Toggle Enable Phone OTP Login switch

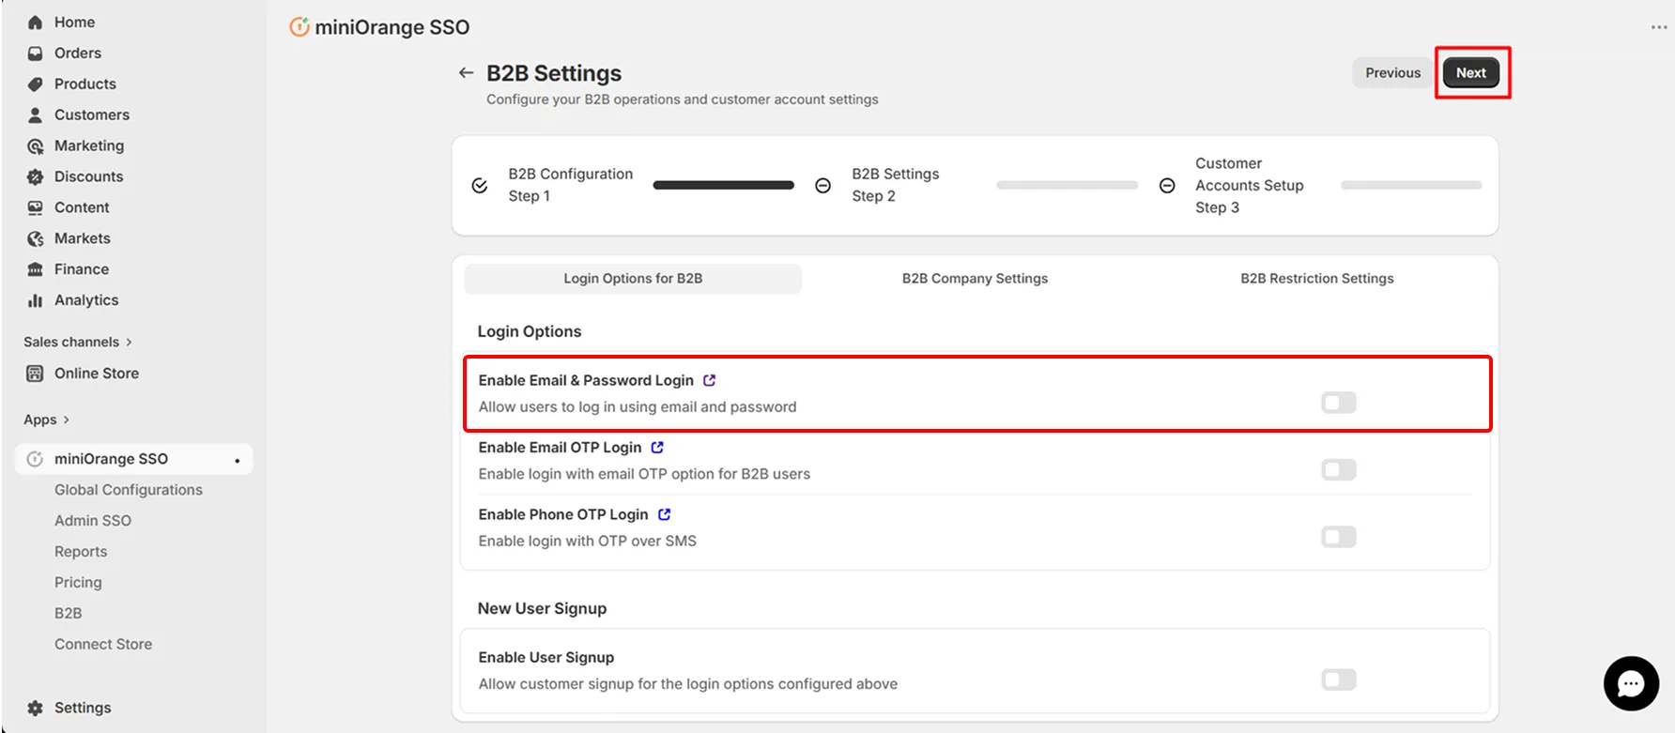point(1339,537)
